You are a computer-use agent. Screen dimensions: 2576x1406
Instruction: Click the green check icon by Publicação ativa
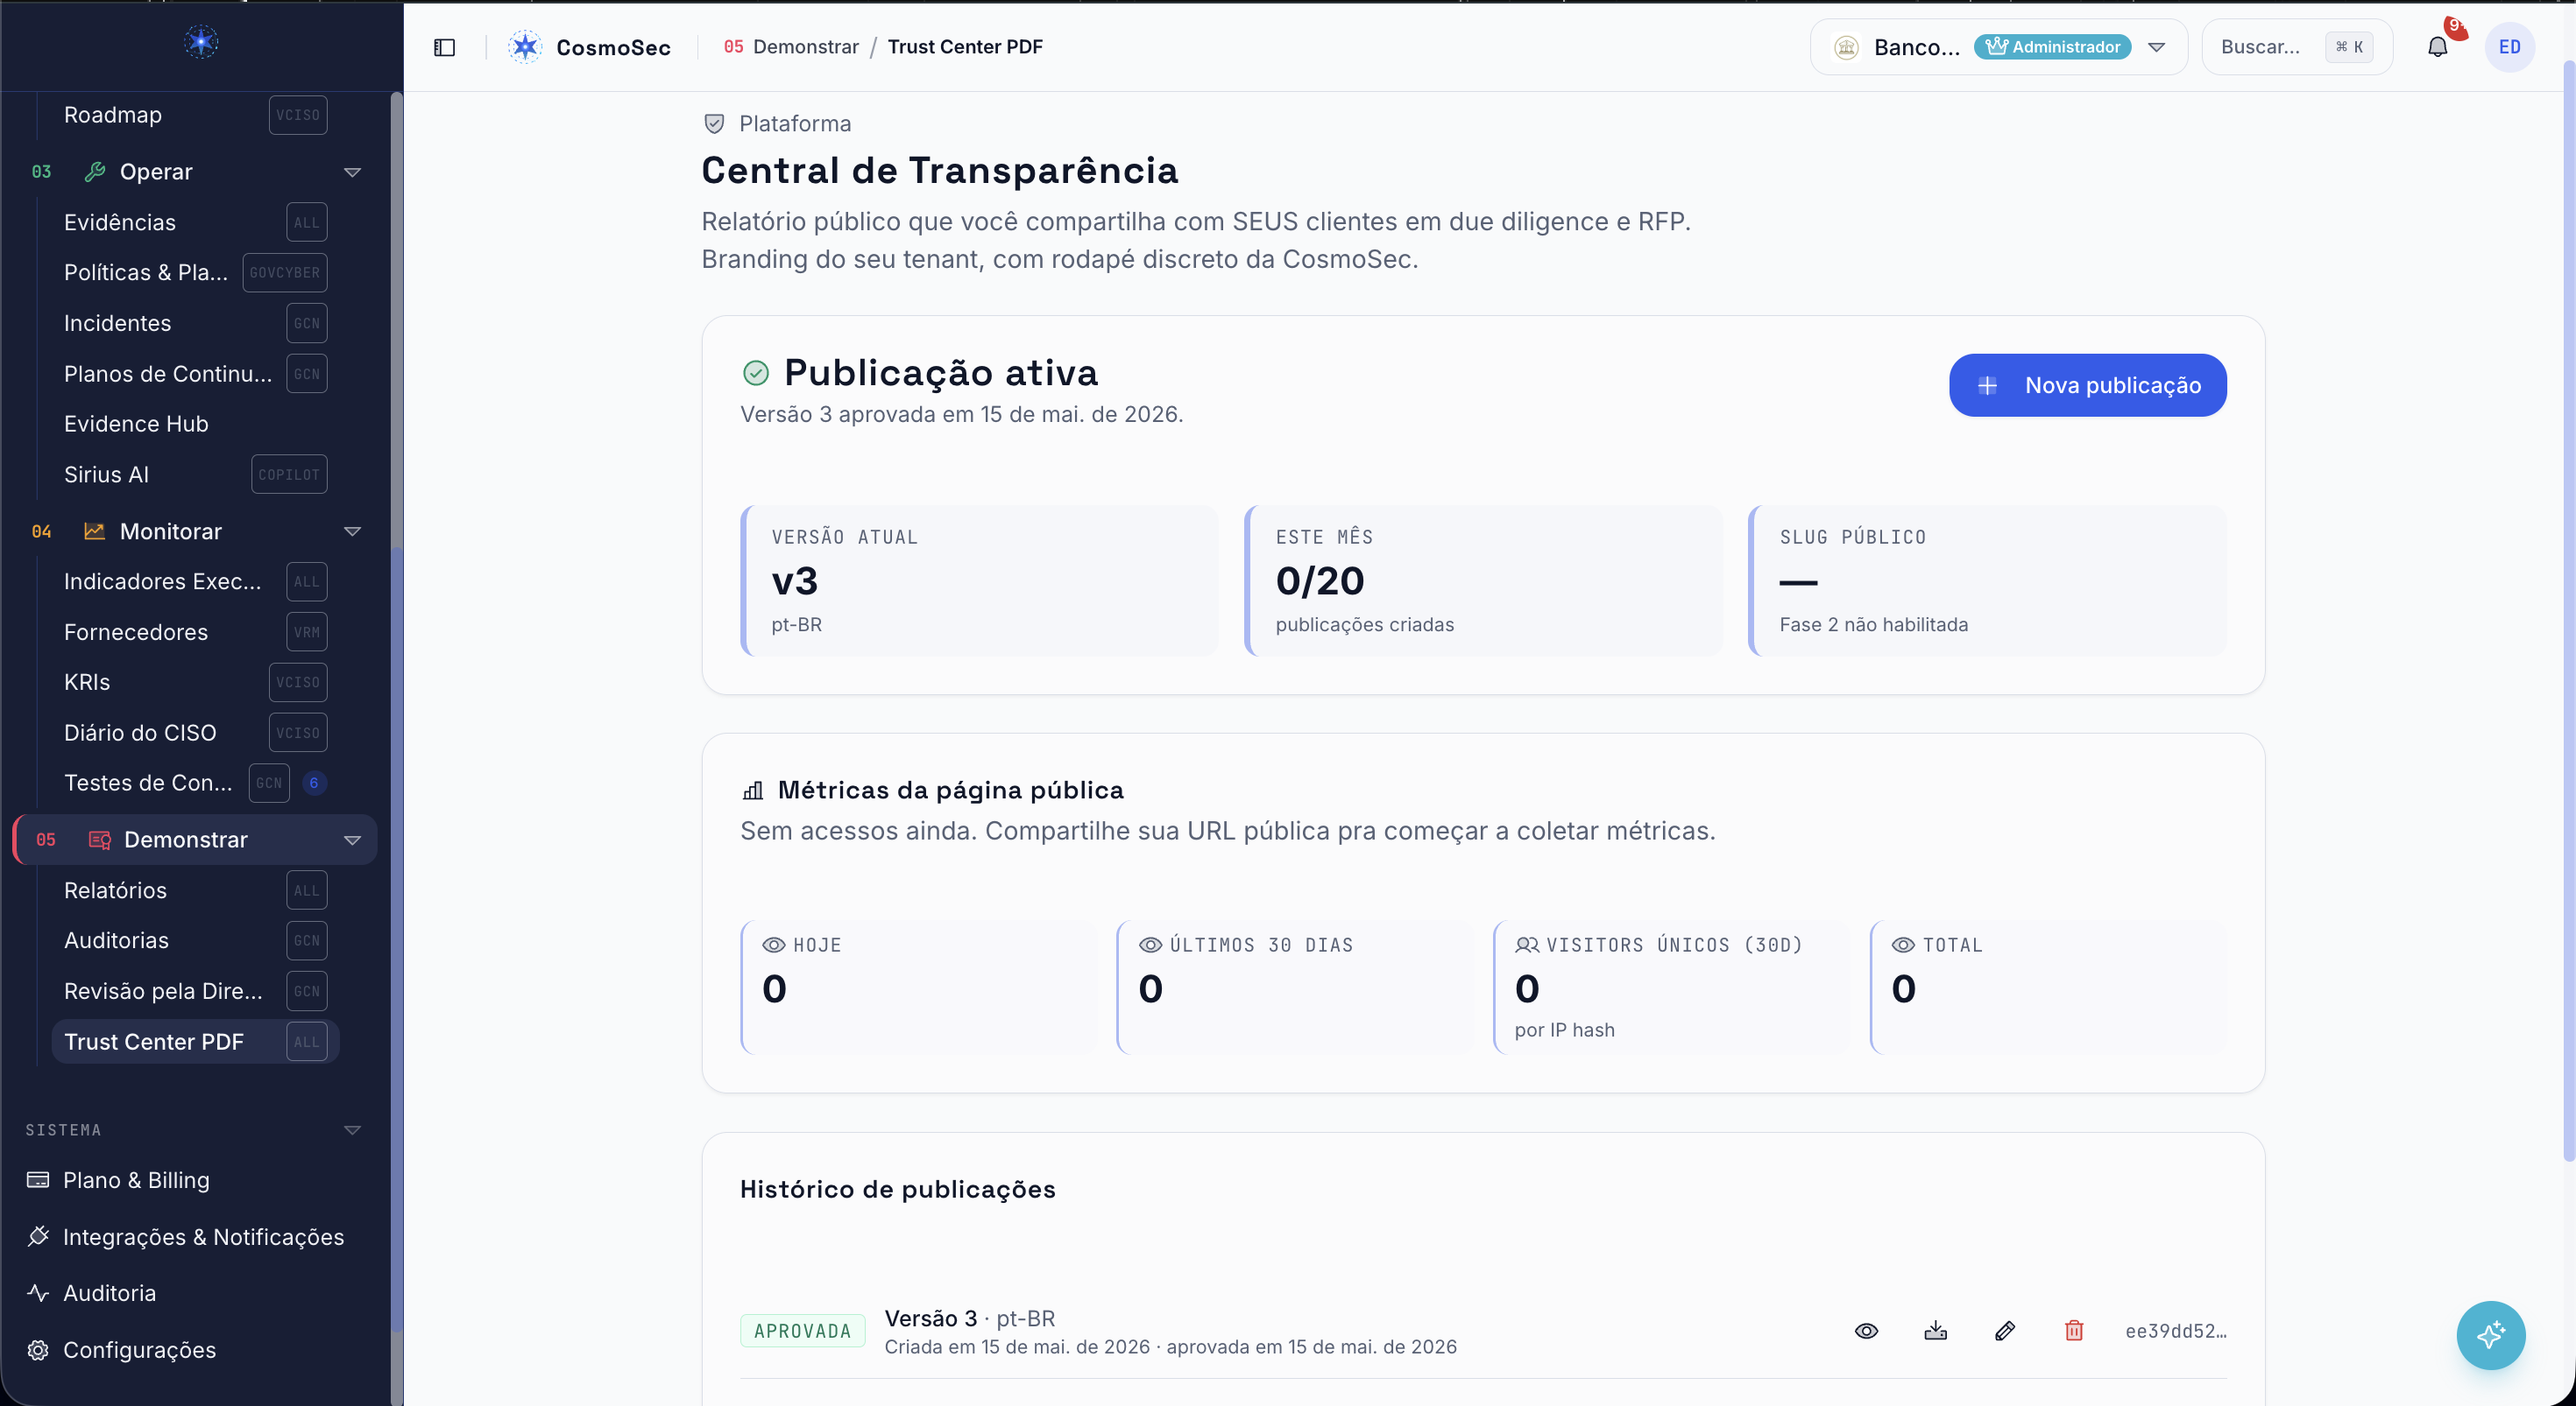[x=756, y=373]
